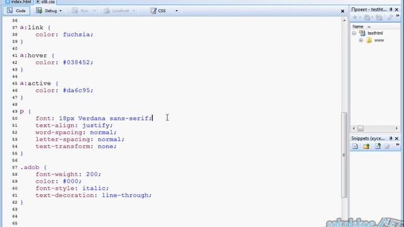Viewport: 404px width, 227px height.
Task: Click the font-style: italic line
Action: (x=72, y=188)
